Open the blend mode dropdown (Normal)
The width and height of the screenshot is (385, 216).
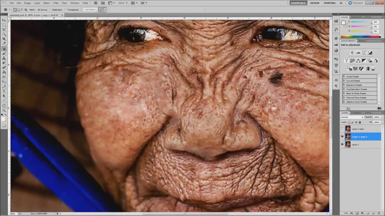[352, 117]
